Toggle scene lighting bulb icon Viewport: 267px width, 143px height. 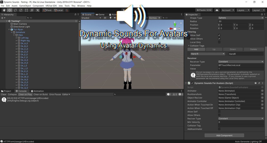tap(110, 18)
